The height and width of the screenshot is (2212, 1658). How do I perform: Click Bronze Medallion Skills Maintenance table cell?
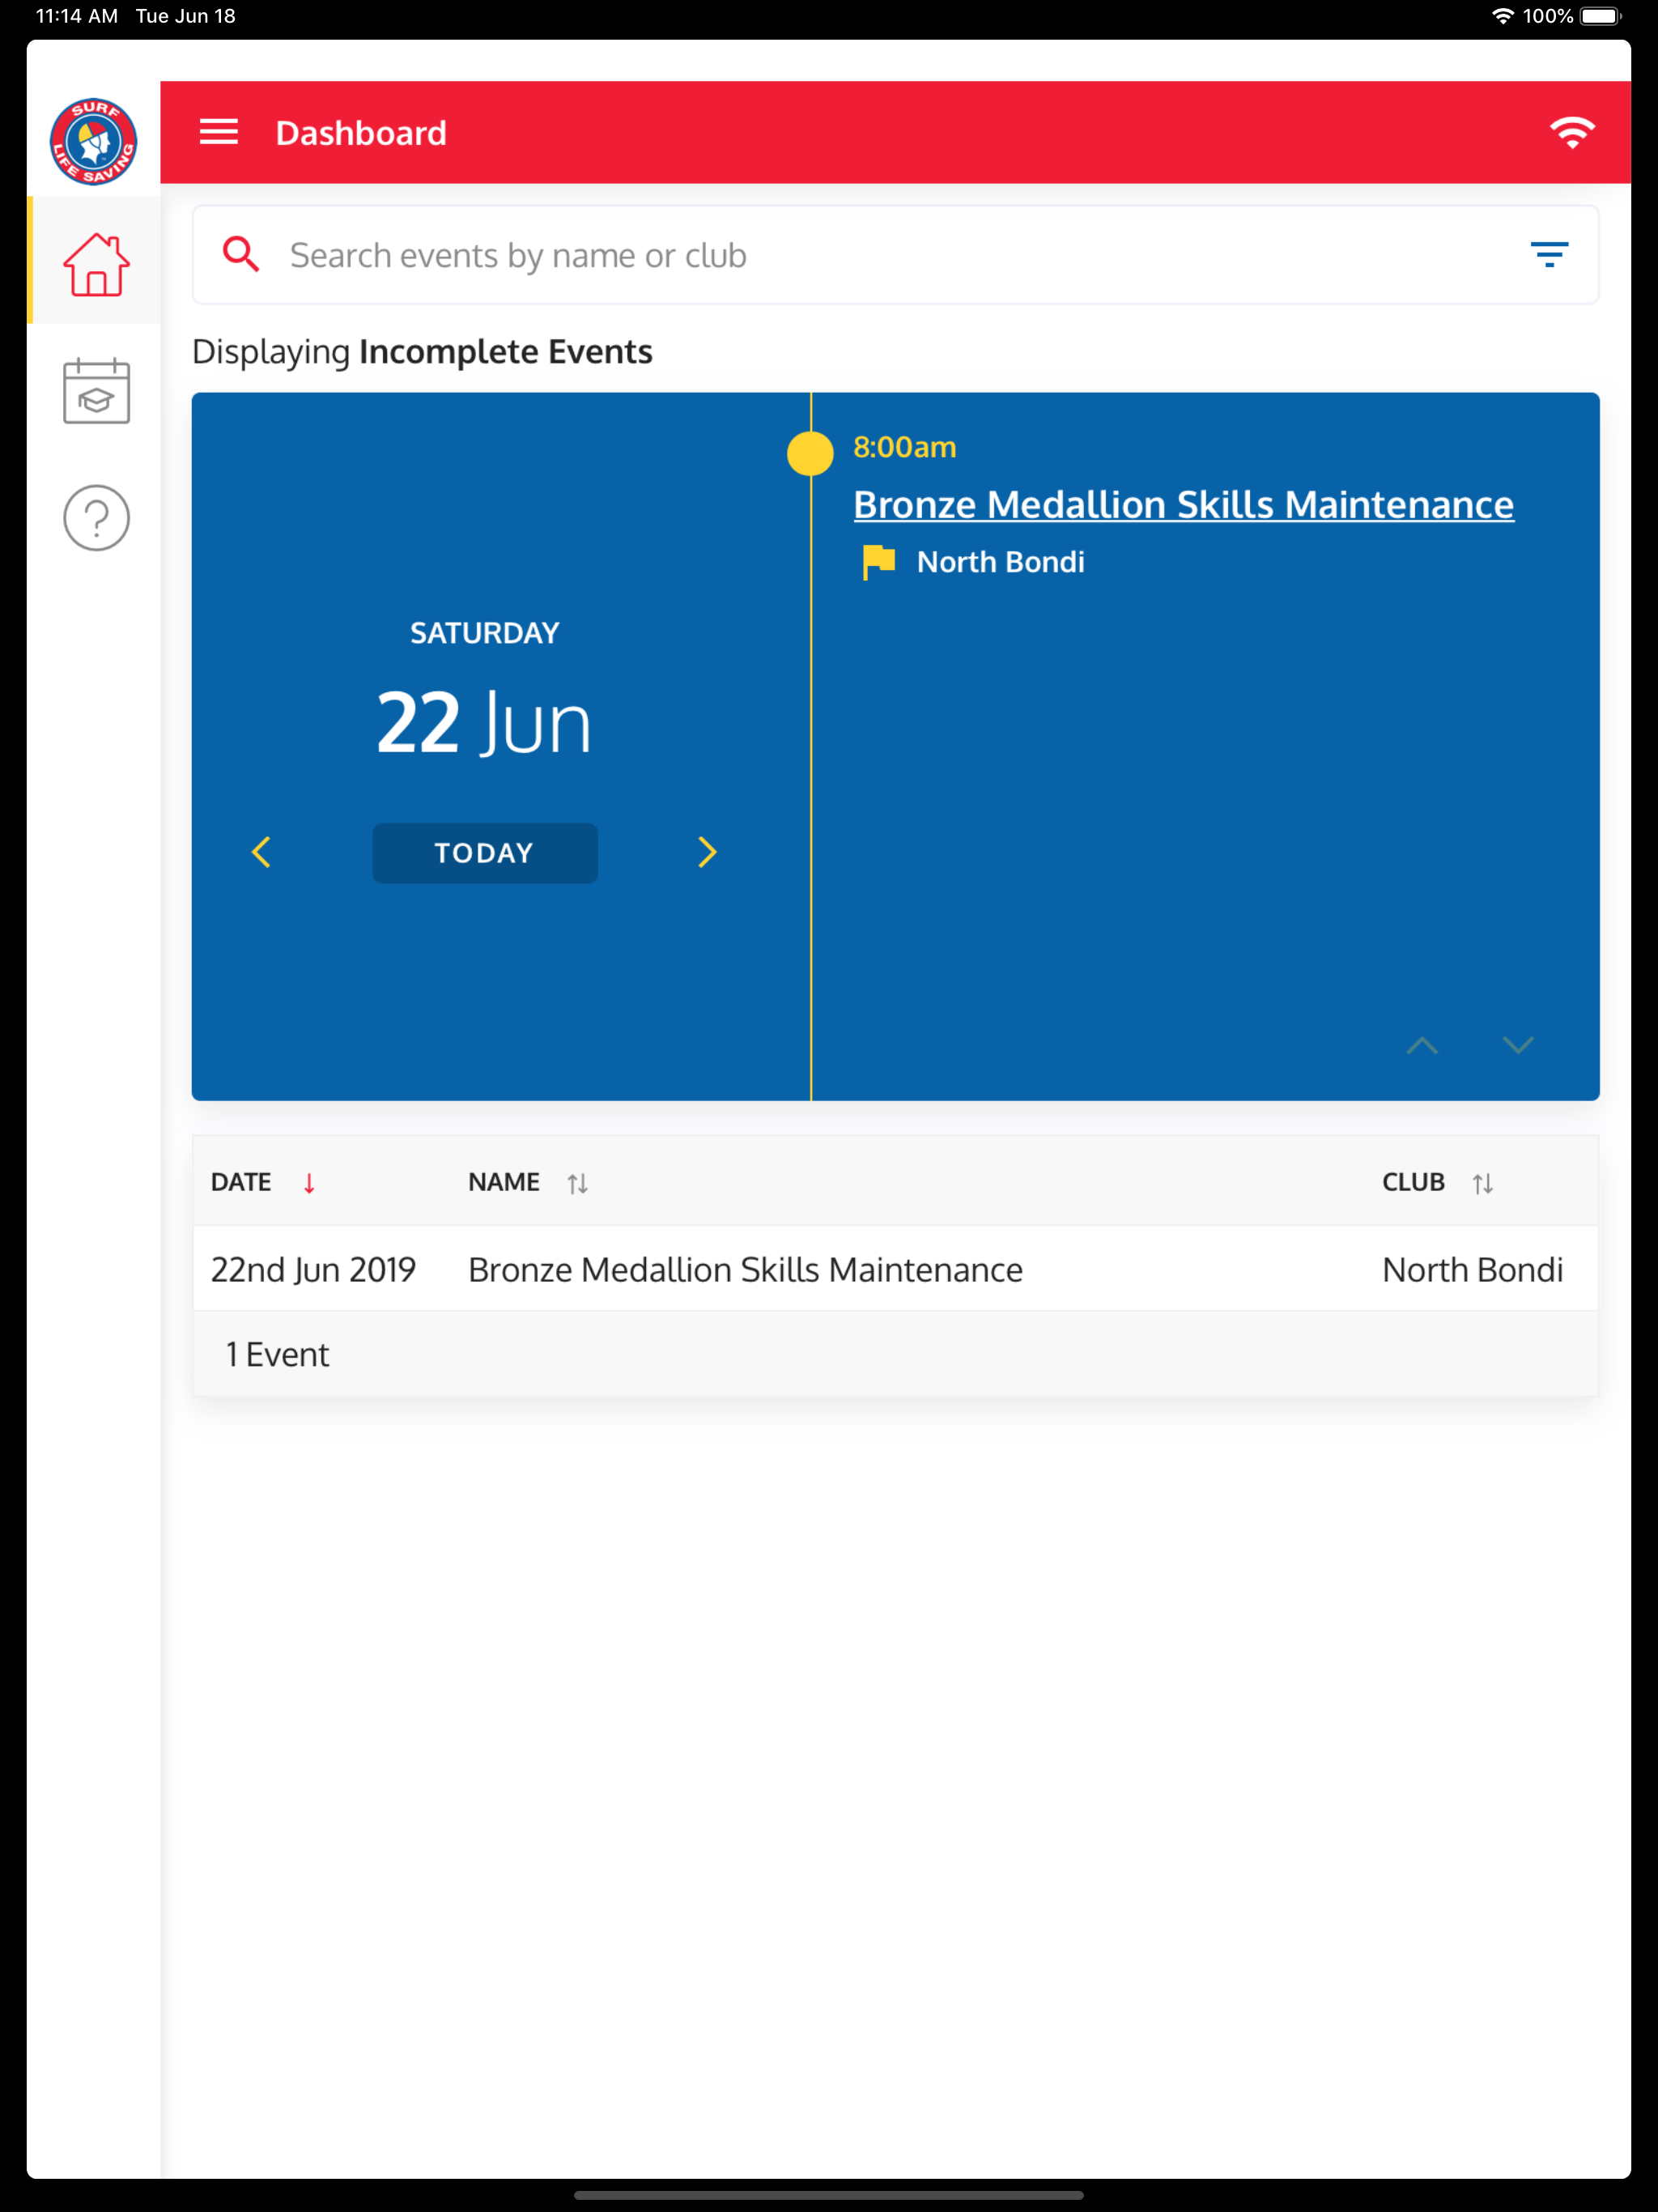click(745, 1269)
